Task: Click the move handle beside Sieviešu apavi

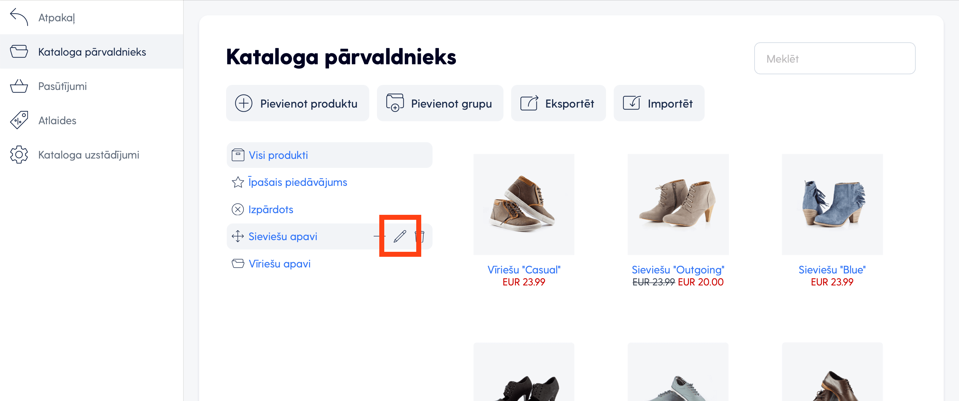Action: click(x=237, y=236)
